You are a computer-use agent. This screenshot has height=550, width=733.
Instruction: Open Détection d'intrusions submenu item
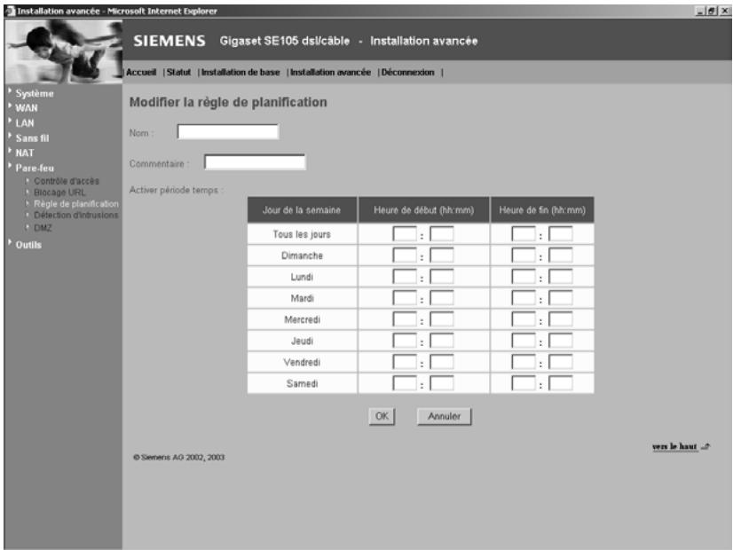[75, 215]
